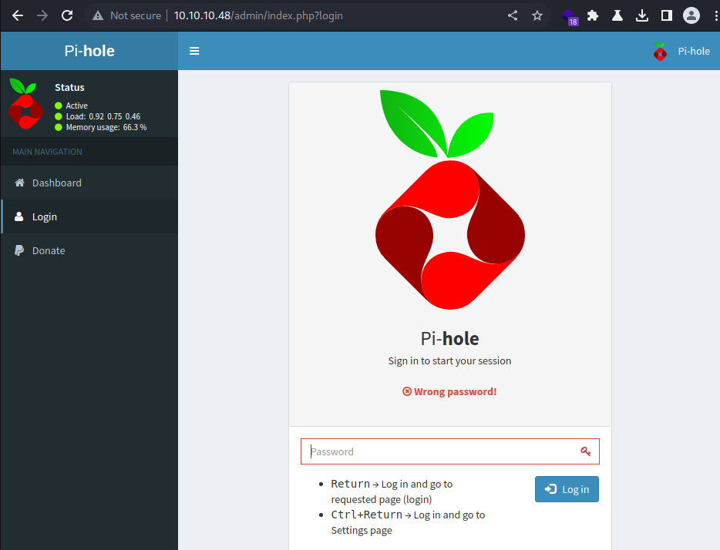Click the error circle icon beside Wrong password

(x=407, y=391)
